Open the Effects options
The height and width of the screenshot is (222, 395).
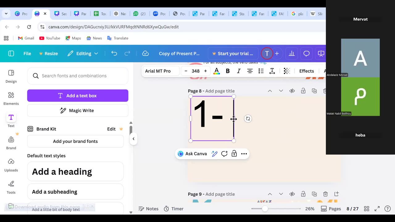point(306,71)
